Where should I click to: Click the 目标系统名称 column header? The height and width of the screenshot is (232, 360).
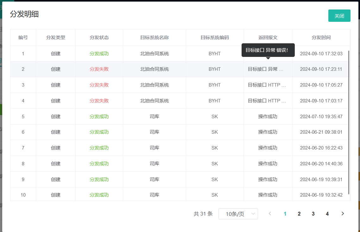155,38
